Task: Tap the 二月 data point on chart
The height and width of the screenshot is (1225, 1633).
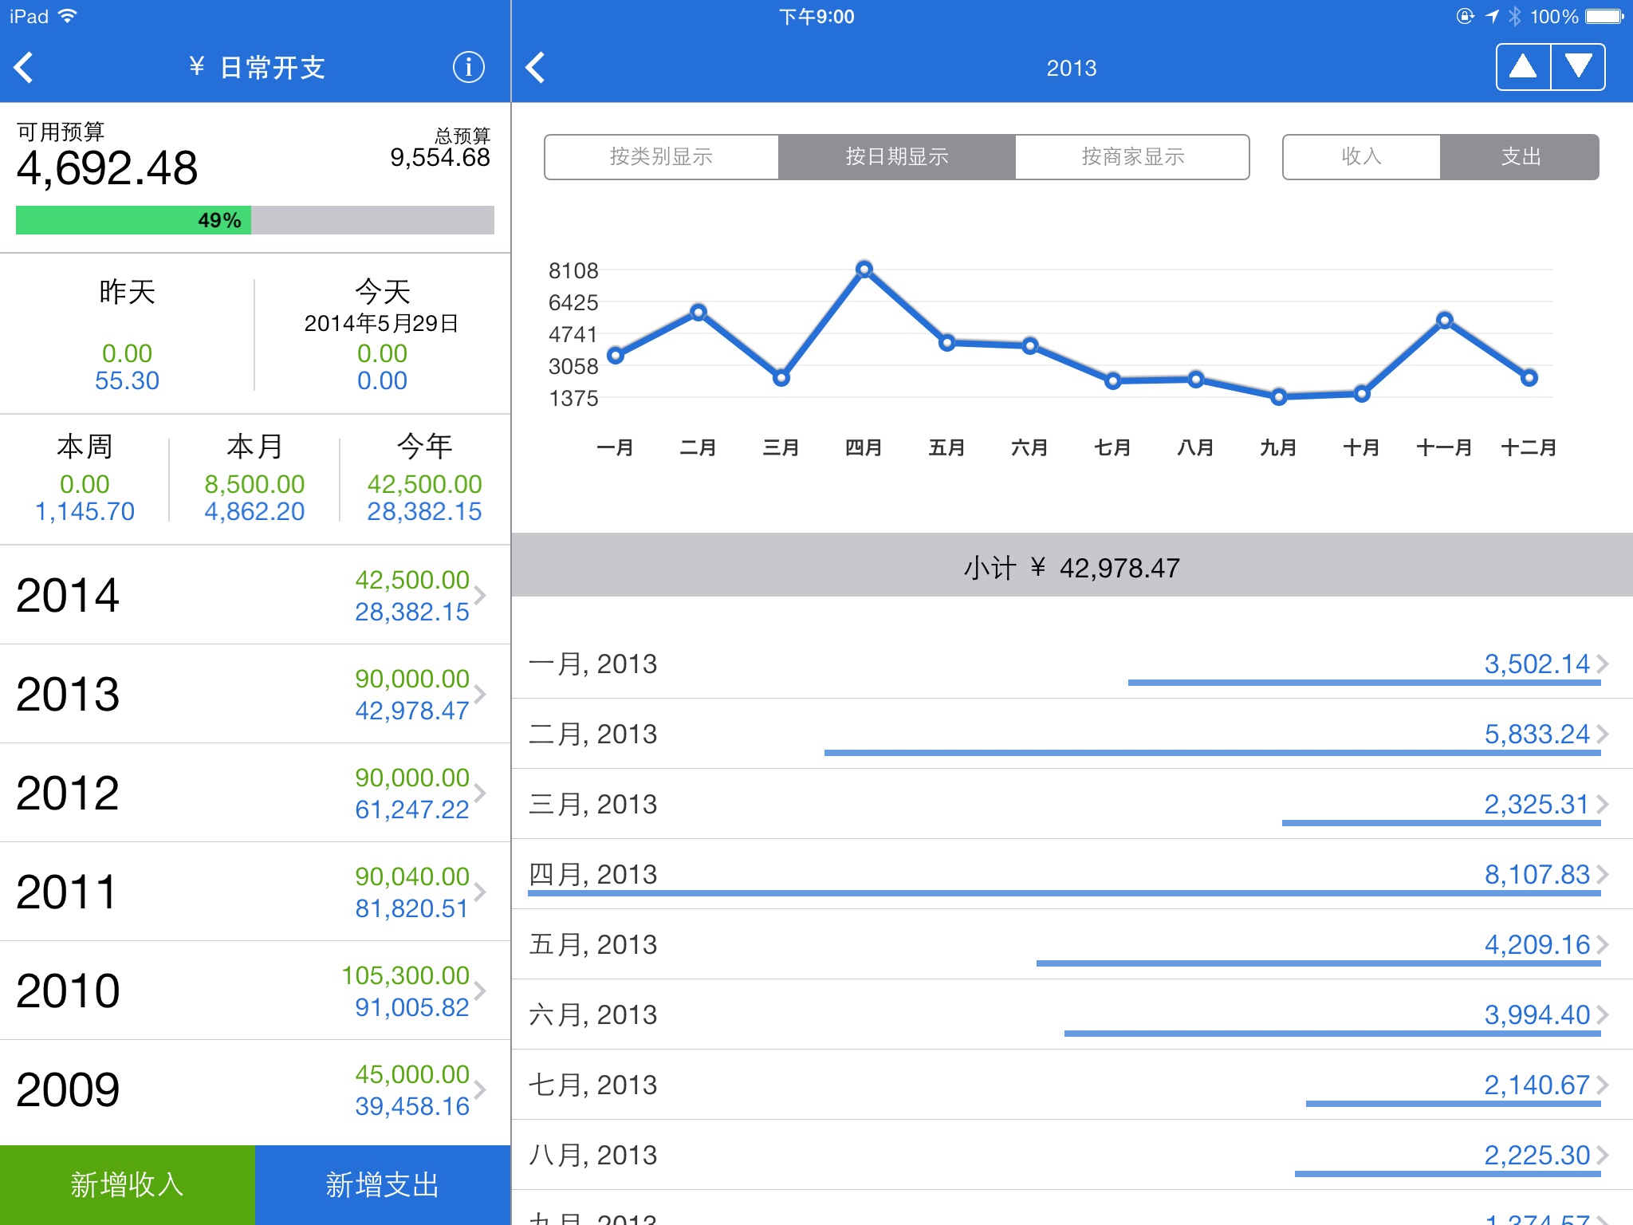Action: (x=698, y=313)
